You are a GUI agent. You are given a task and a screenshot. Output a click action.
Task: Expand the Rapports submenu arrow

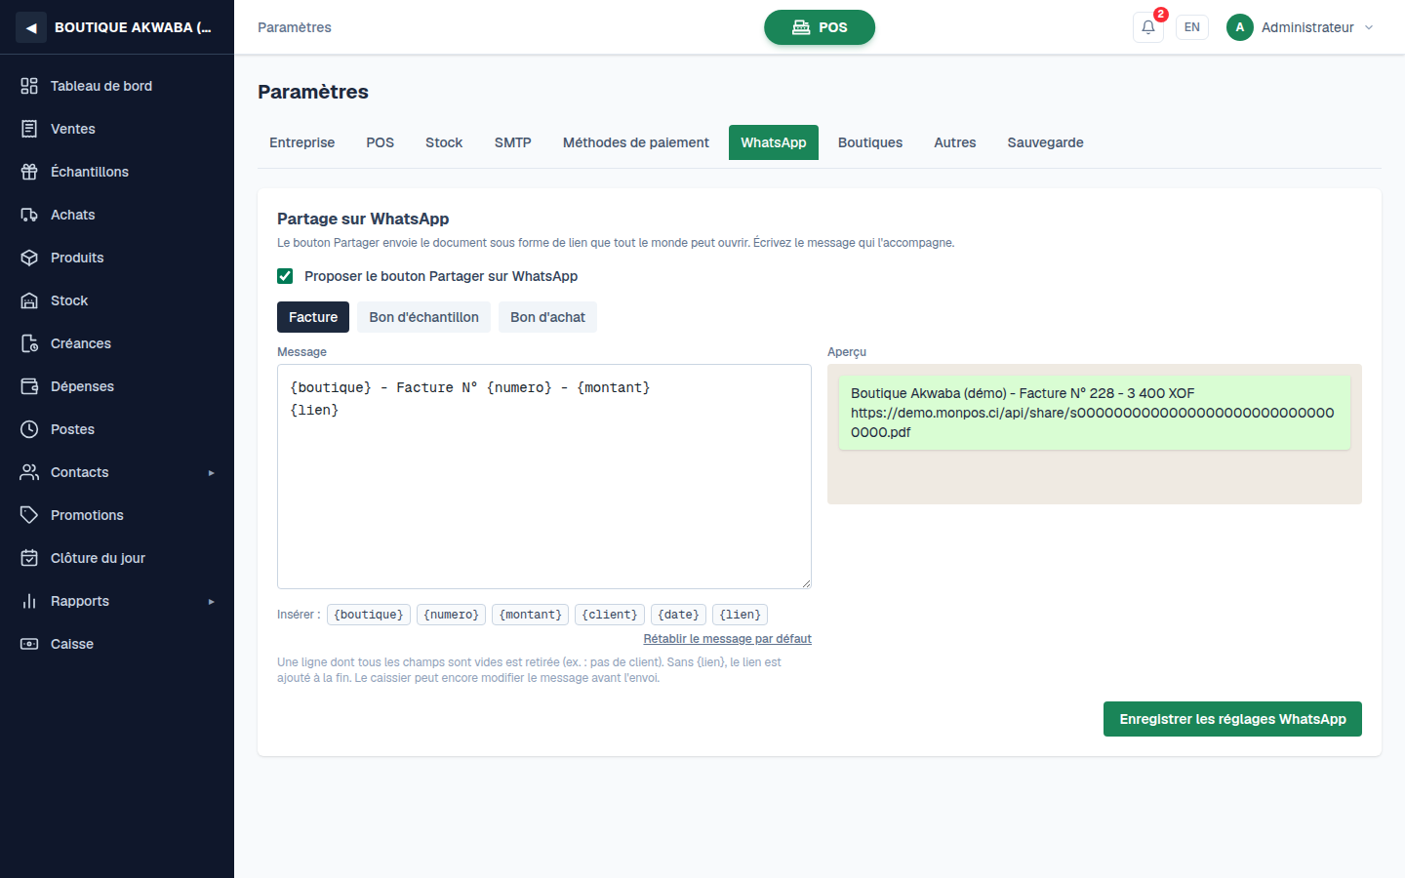211,602
